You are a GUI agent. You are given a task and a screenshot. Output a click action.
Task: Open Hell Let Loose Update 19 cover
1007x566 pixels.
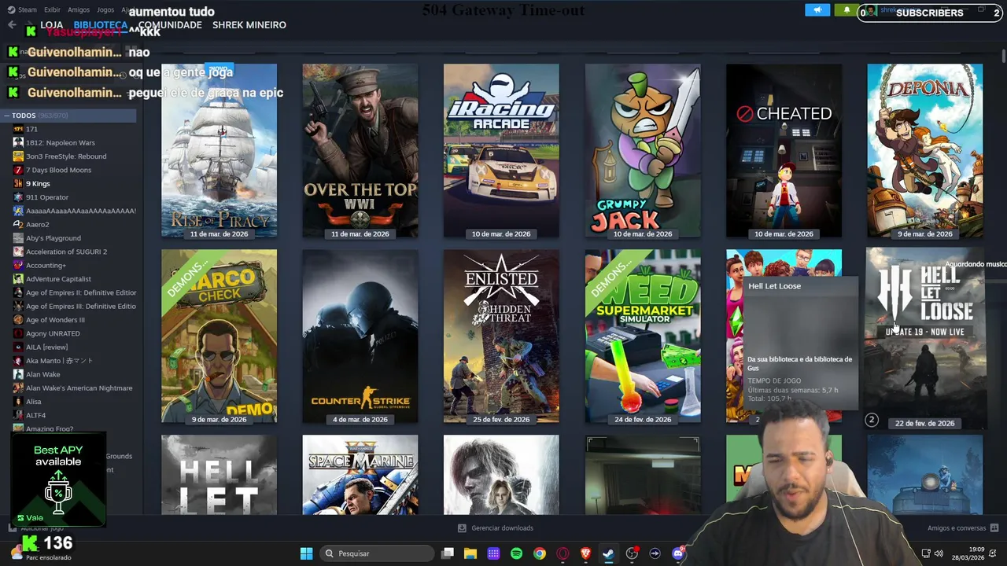[925, 338]
